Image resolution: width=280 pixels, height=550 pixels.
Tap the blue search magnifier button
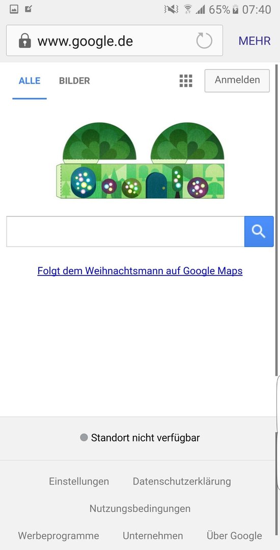click(x=259, y=232)
